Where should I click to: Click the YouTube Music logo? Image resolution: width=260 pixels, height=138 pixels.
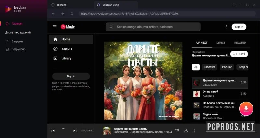click(68, 27)
